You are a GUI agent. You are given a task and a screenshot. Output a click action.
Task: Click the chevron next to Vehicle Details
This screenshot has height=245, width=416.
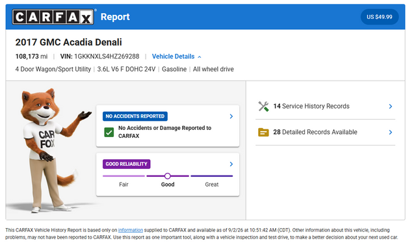pyautogui.click(x=200, y=57)
